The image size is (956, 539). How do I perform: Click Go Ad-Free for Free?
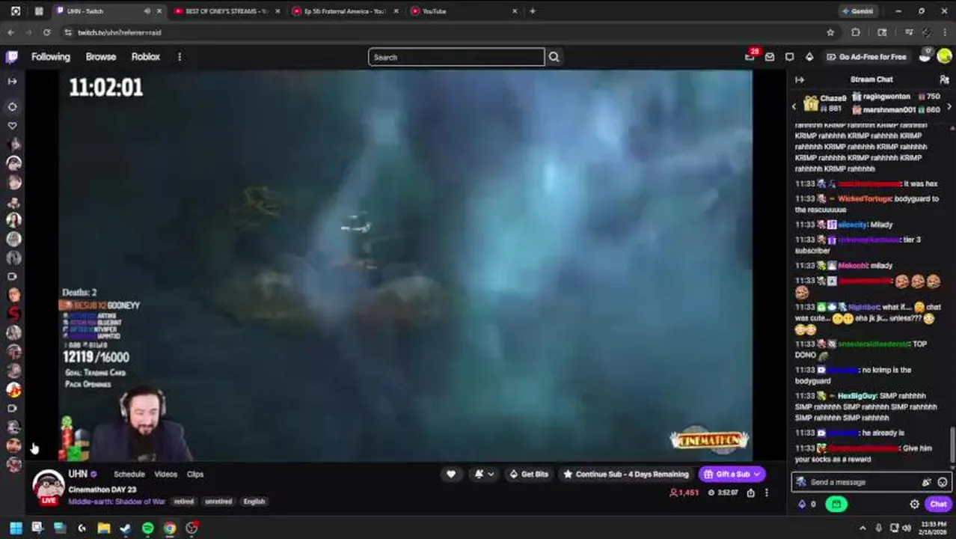pos(866,57)
